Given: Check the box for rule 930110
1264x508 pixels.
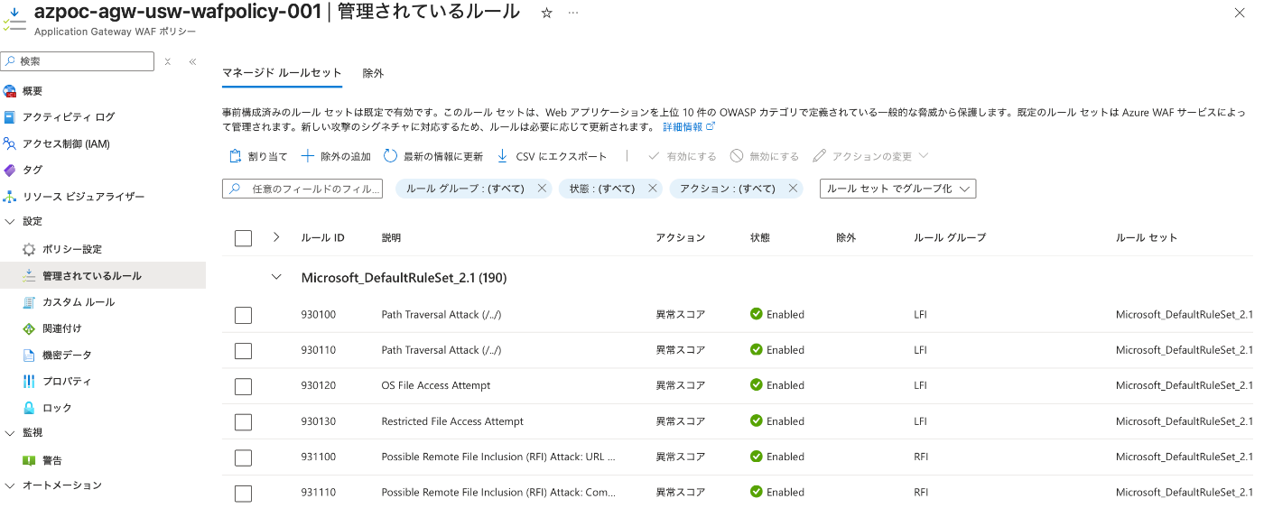Looking at the screenshot, I should tap(243, 350).
